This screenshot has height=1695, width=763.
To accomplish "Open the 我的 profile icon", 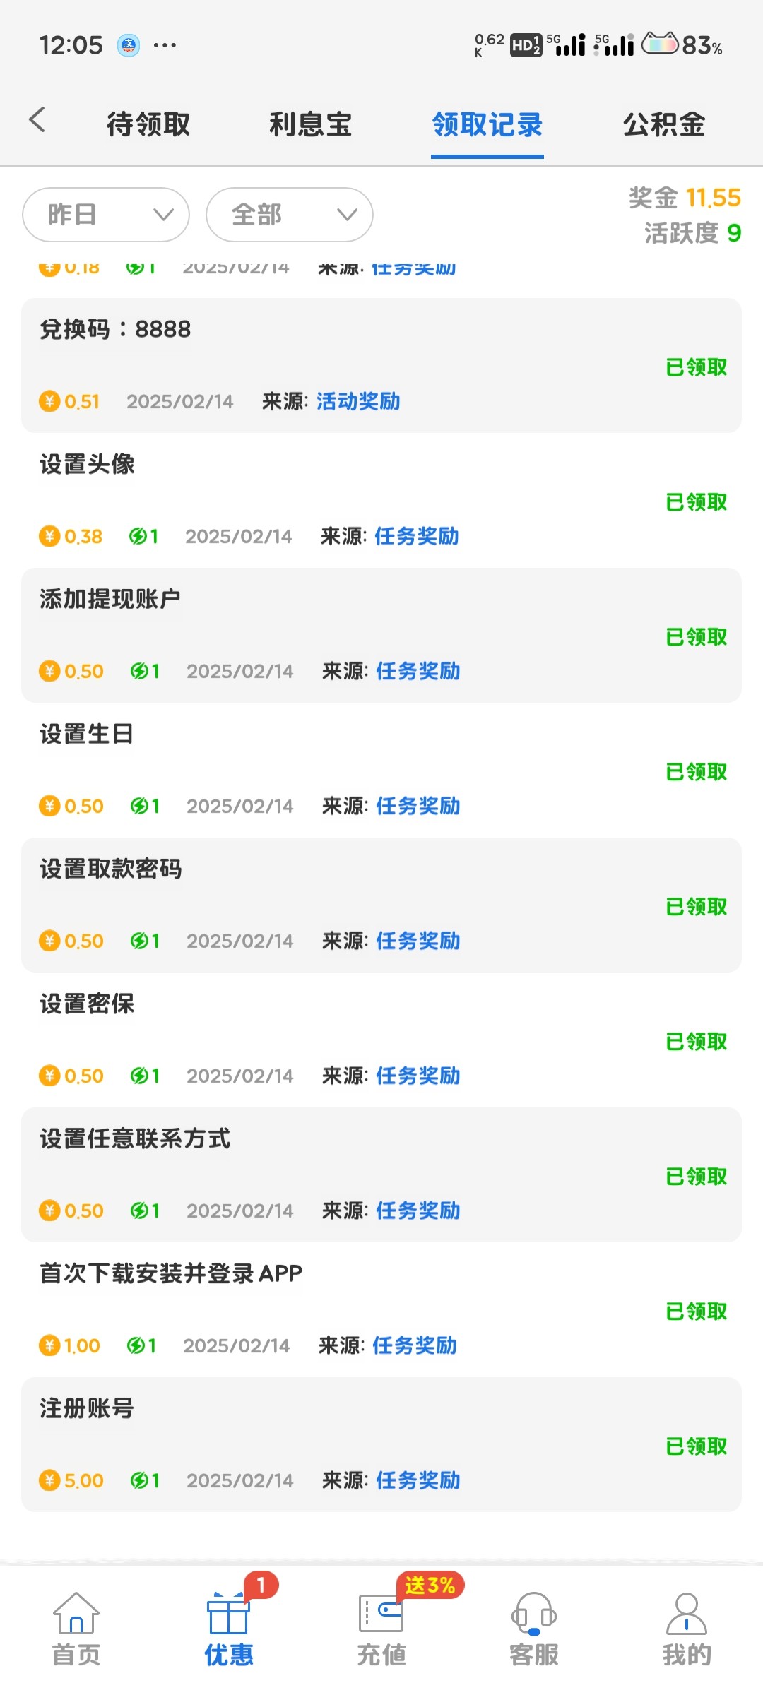I will (686, 1614).
